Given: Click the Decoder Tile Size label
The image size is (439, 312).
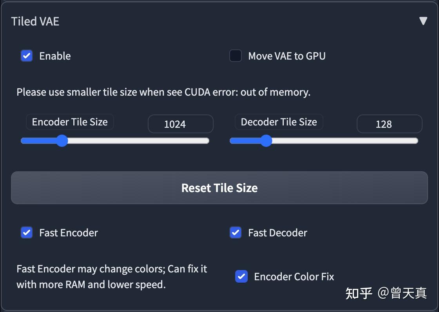Looking at the screenshot, I should [x=279, y=122].
